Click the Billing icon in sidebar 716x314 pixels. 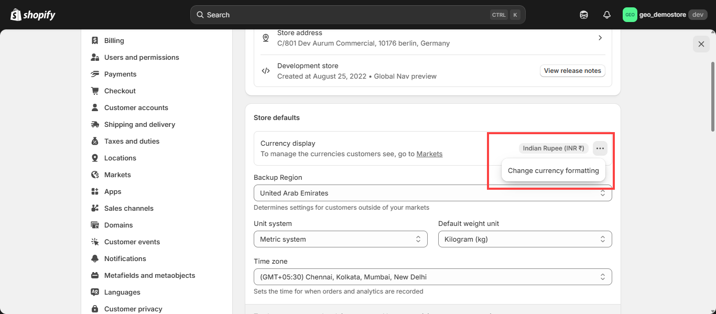pos(95,40)
